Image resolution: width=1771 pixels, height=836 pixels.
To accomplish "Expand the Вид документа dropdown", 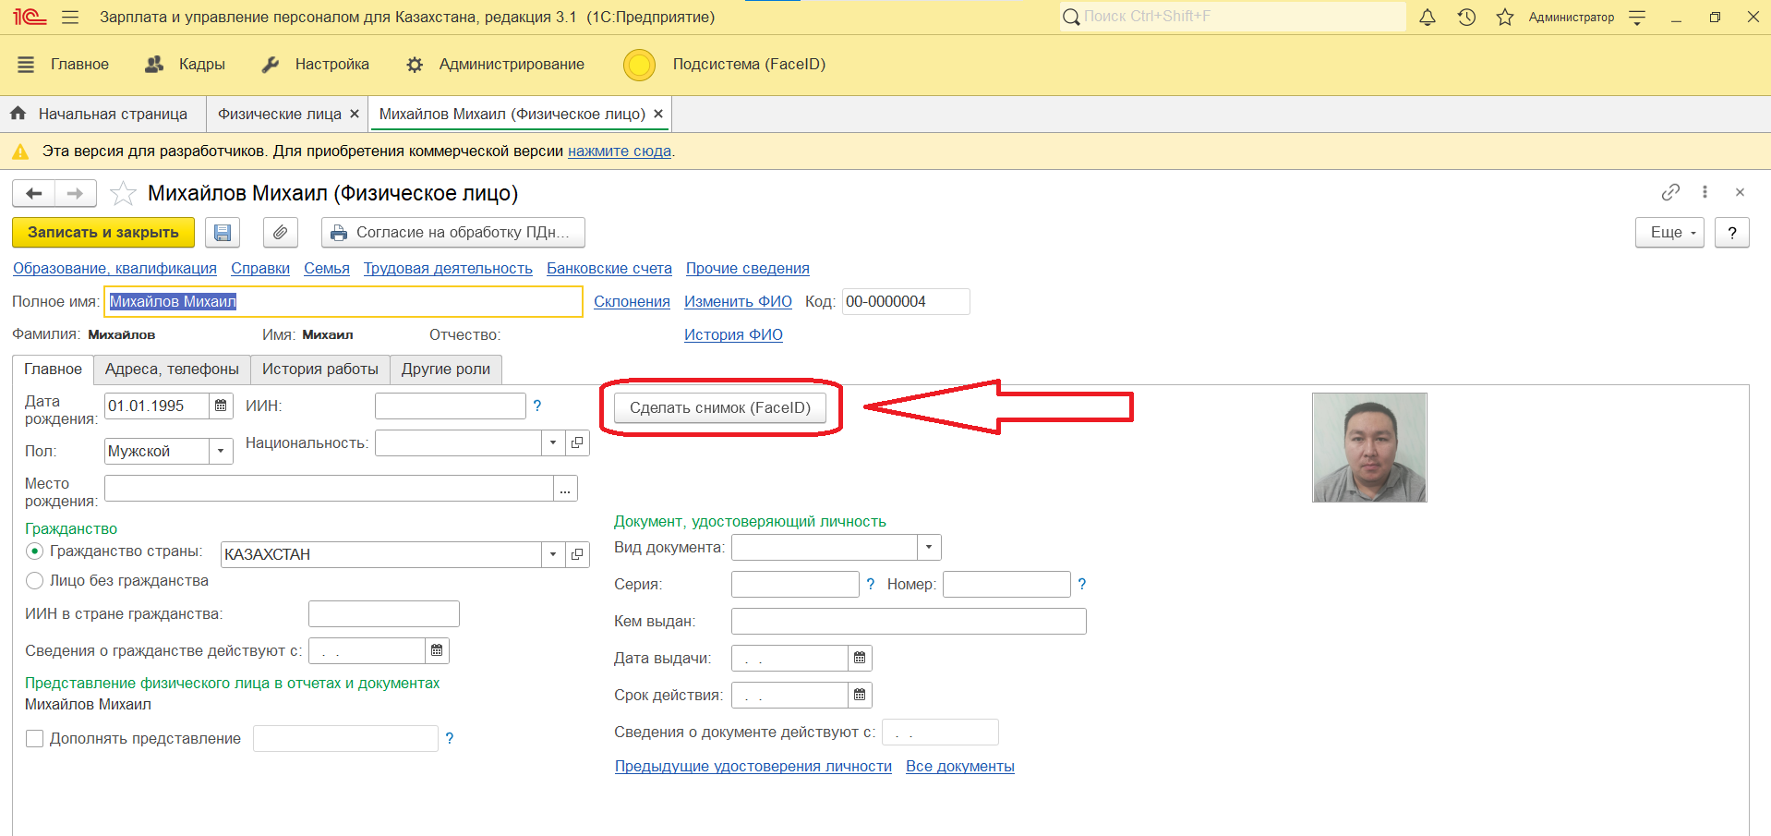I will coord(929,548).
